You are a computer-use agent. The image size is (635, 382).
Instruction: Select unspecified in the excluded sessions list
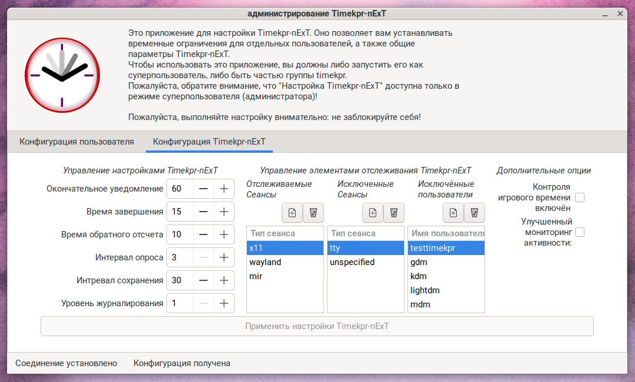click(x=352, y=262)
